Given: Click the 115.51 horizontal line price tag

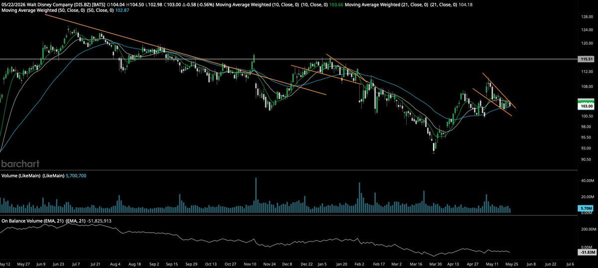Looking at the screenshot, I should [586, 59].
